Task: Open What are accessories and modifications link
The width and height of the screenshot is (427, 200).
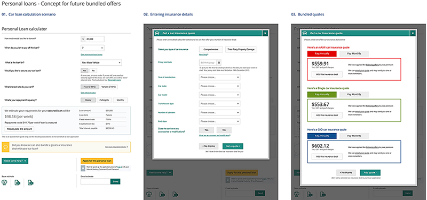Action: point(215,135)
